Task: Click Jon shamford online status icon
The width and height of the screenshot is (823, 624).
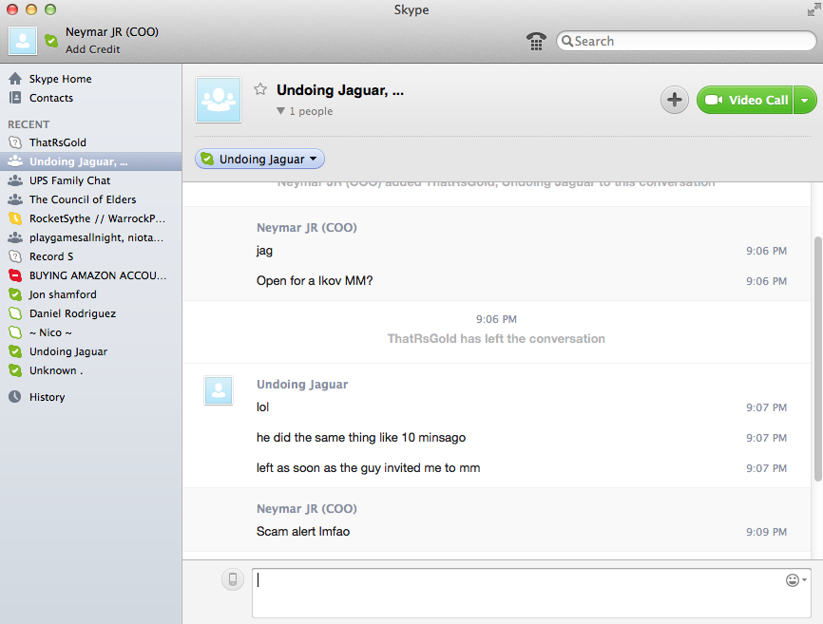Action: coord(15,294)
